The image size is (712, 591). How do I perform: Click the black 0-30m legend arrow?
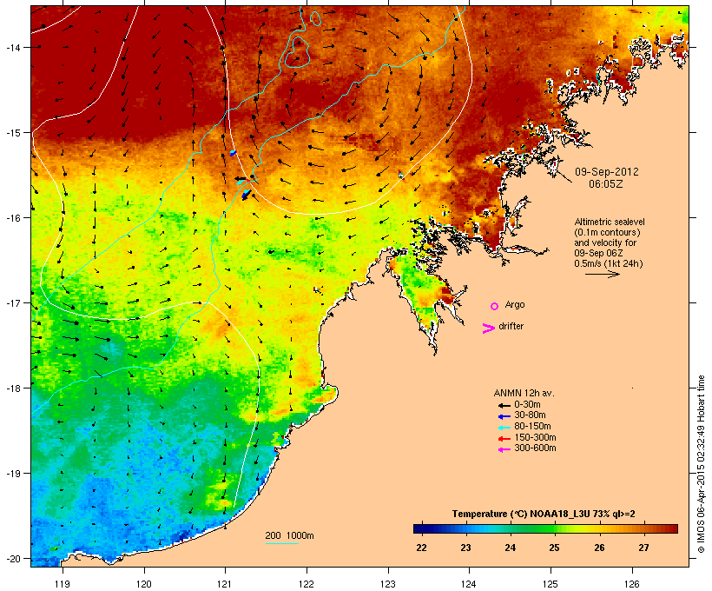(504, 406)
